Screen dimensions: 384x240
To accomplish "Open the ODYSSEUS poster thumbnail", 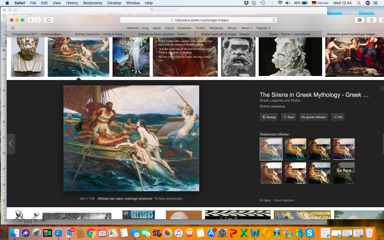I will click(x=139, y=215).
